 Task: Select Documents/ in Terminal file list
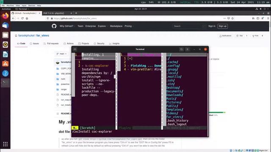click(174, 91)
